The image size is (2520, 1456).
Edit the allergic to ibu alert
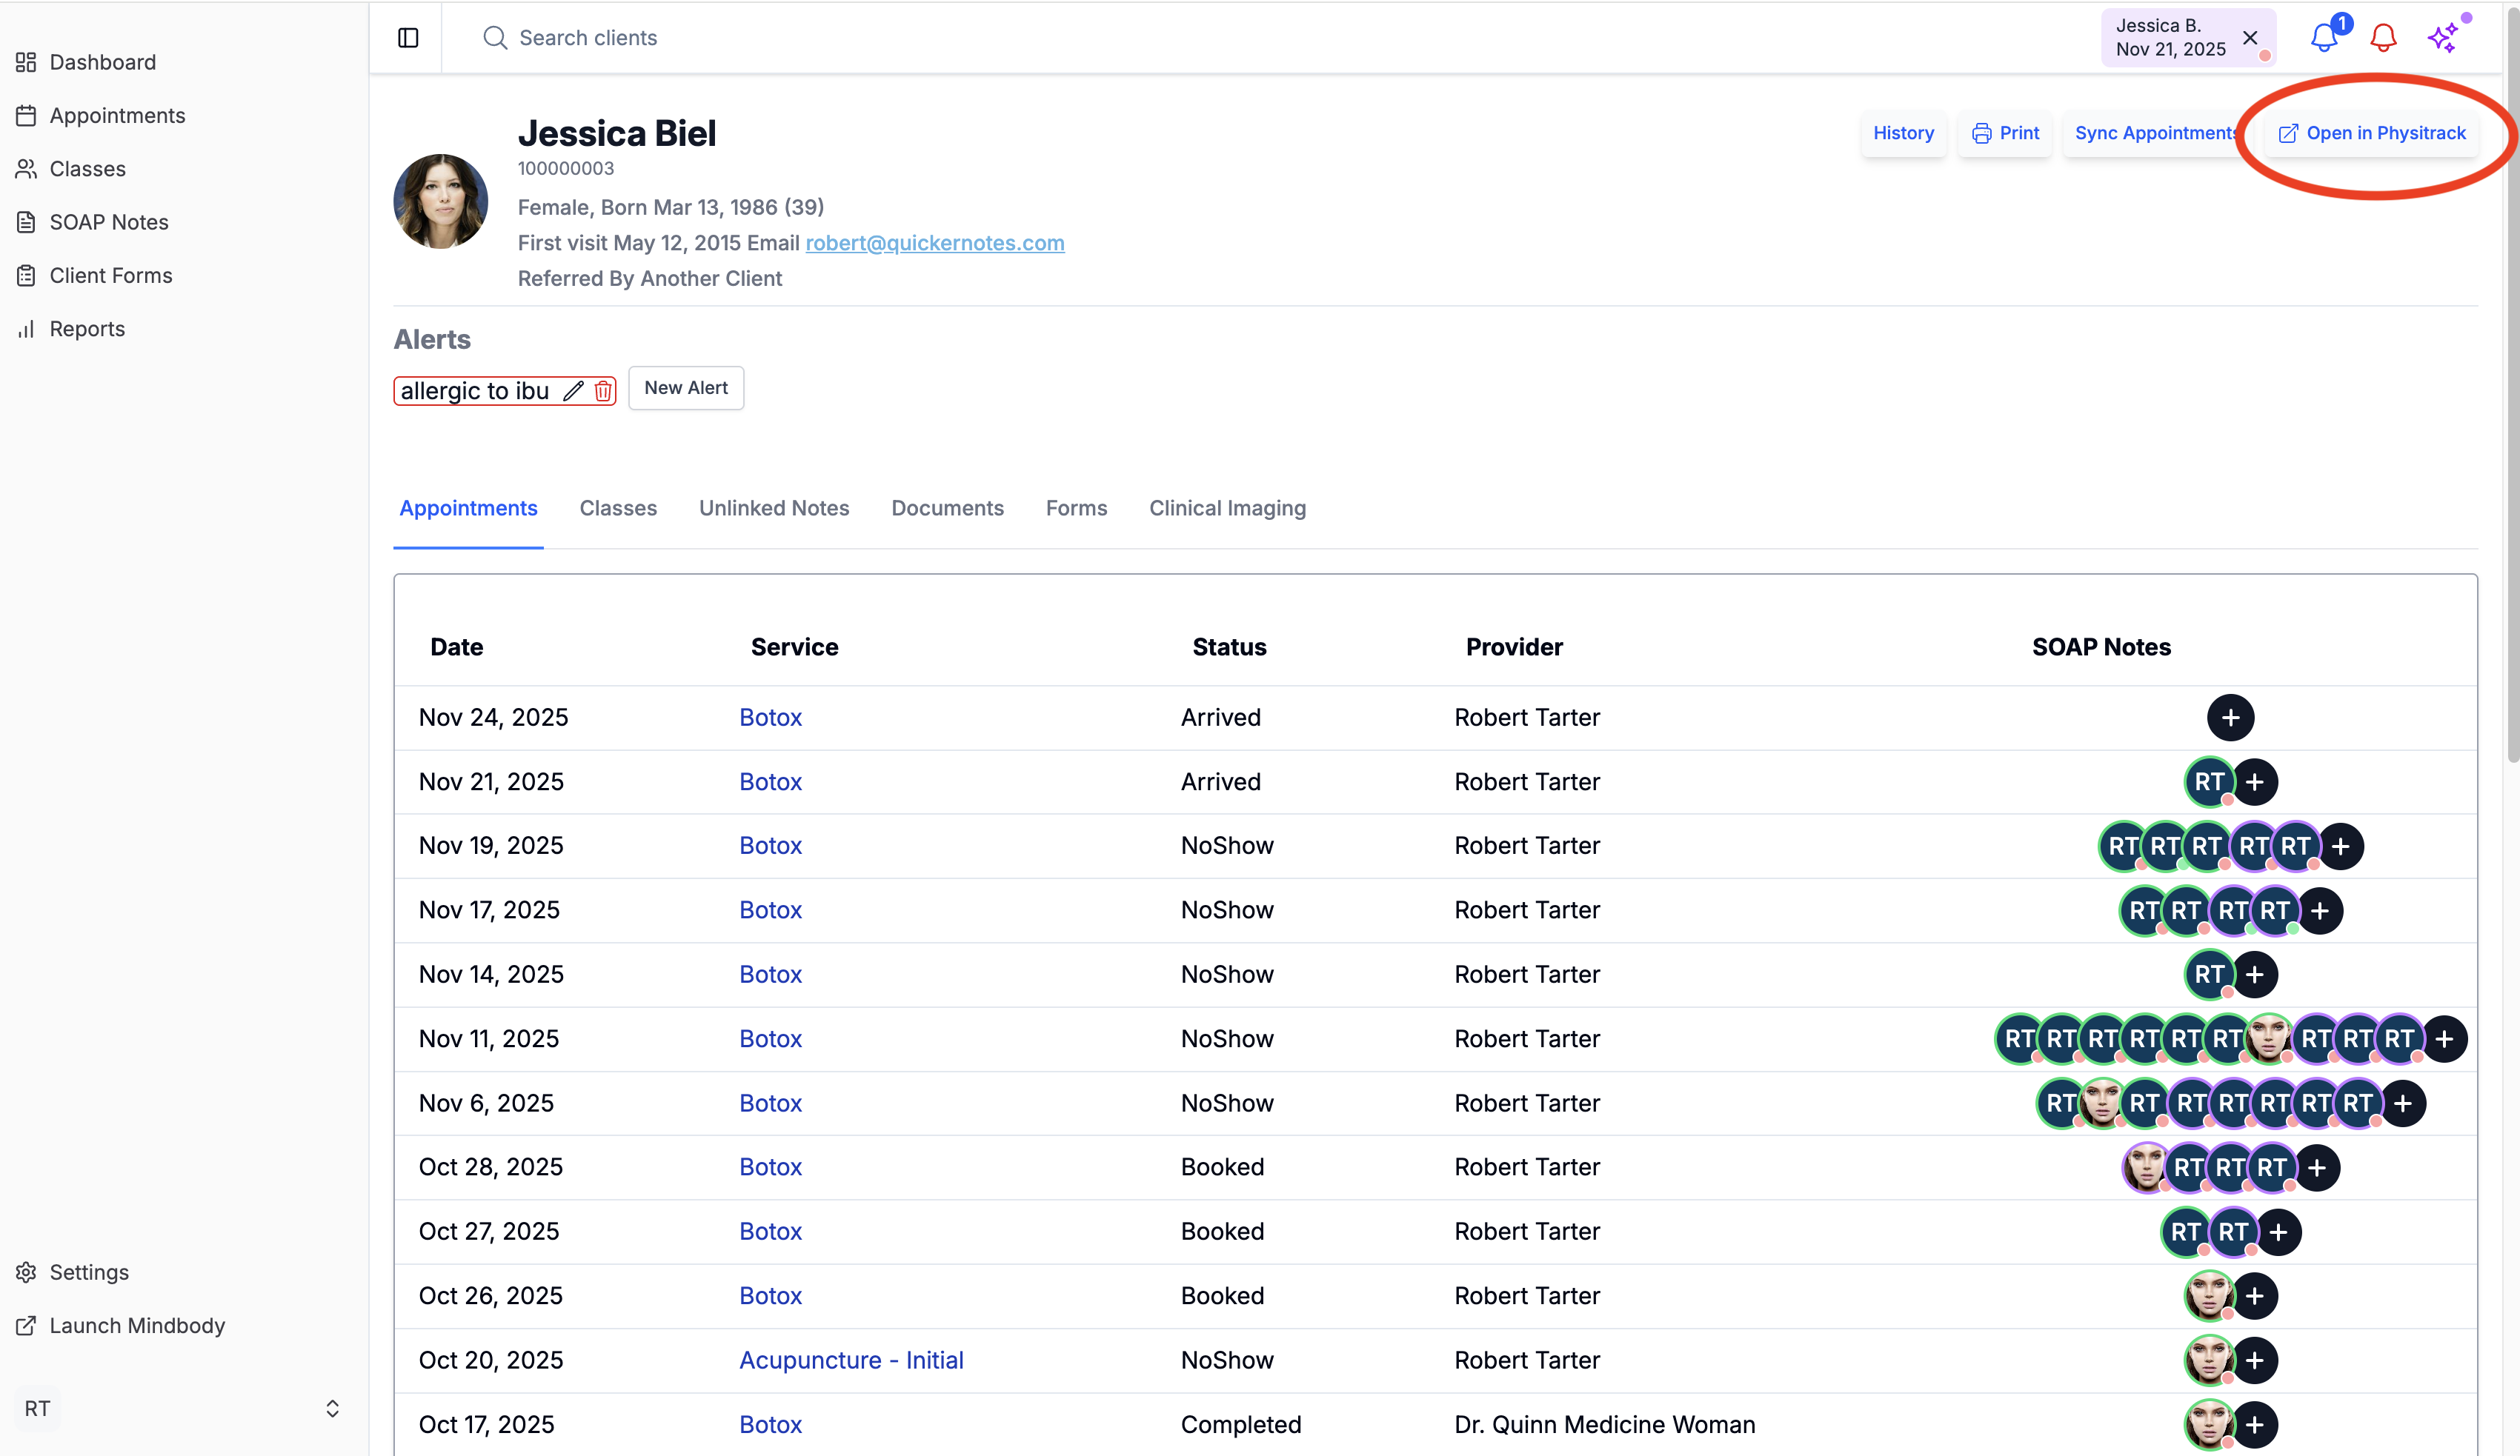[x=573, y=391]
